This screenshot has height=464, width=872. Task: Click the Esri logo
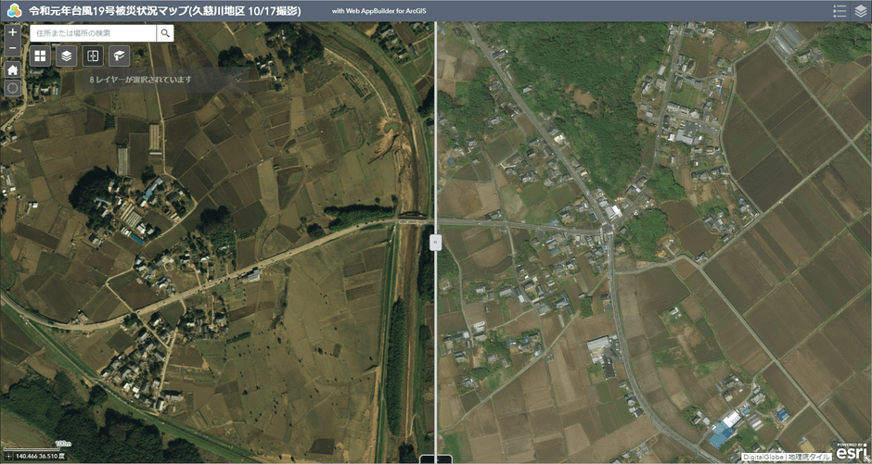852,452
